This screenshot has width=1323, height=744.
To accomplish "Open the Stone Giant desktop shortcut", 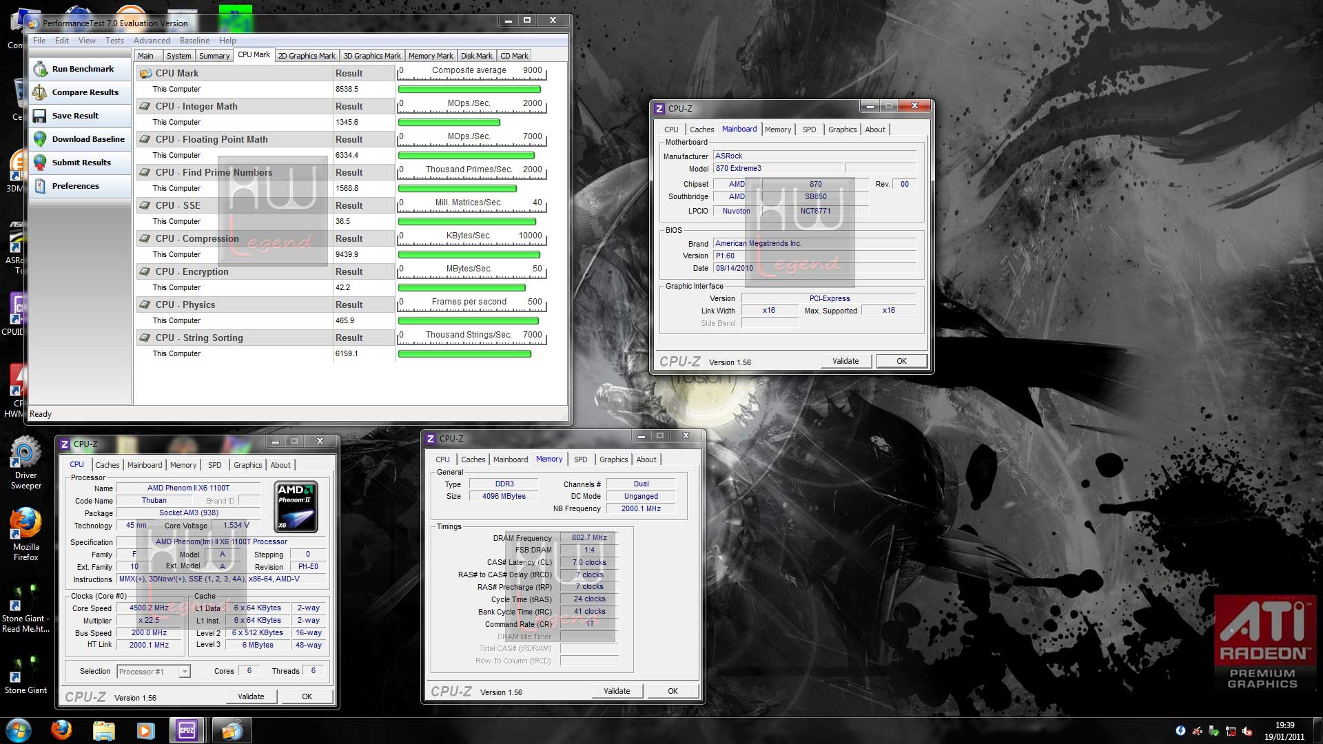I will 25,675.
